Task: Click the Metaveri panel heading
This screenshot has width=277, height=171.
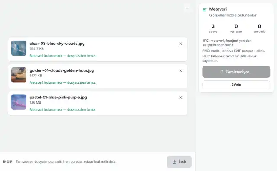Action: [x=218, y=9]
